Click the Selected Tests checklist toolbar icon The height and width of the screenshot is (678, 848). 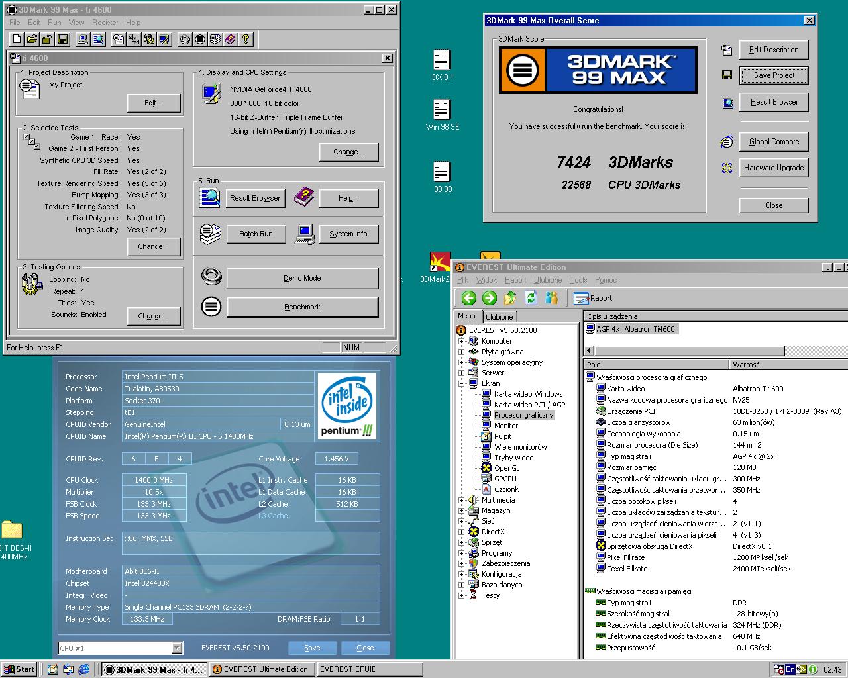[134, 40]
